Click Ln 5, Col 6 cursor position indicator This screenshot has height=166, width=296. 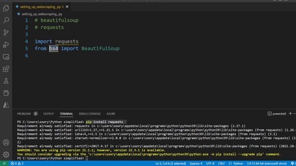(171, 163)
